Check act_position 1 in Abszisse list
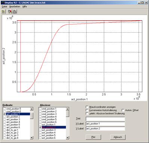The image size is (149, 143). point(40,125)
